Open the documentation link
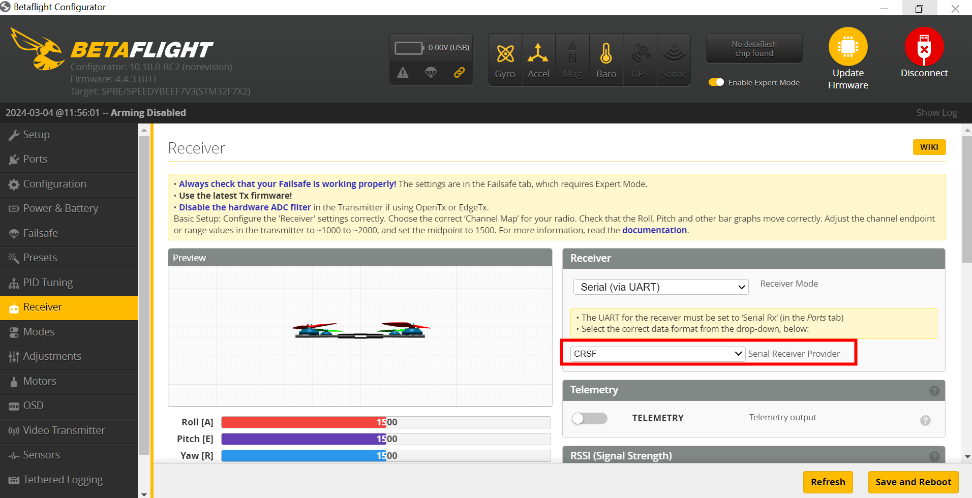The image size is (972, 498). (654, 230)
